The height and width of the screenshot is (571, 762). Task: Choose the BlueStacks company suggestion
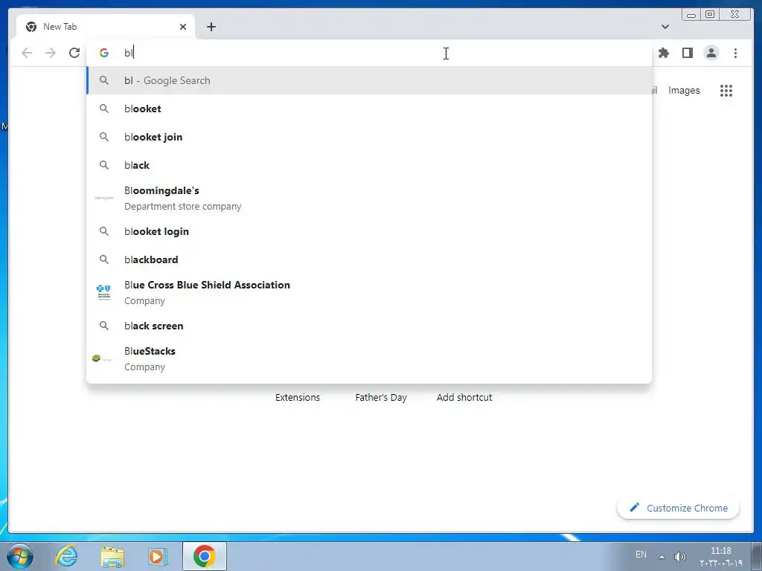(369, 359)
